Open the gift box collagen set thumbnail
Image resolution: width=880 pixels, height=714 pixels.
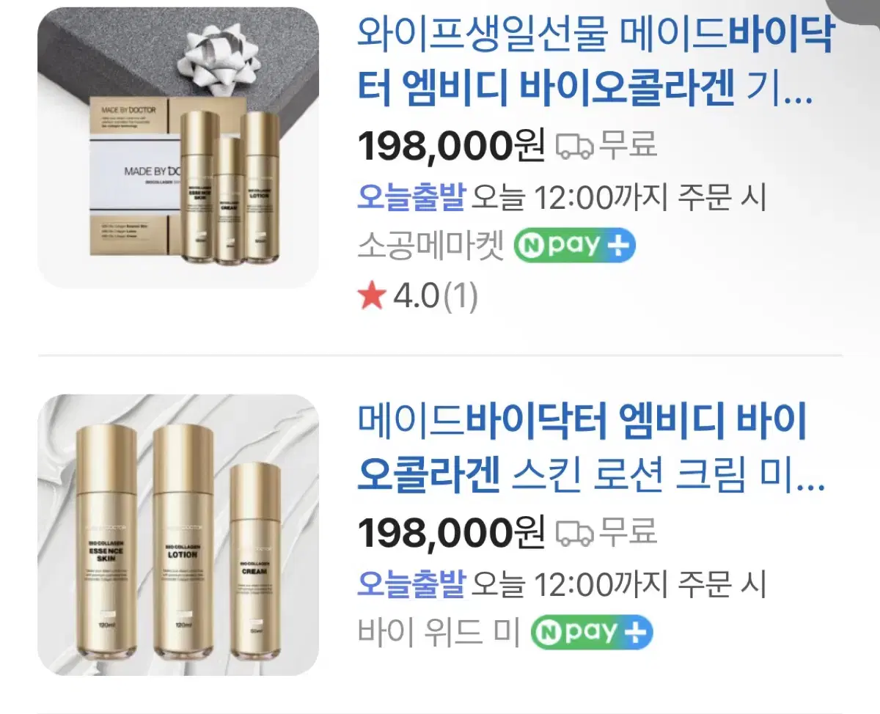pyautogui.click(x=178, y=148)
